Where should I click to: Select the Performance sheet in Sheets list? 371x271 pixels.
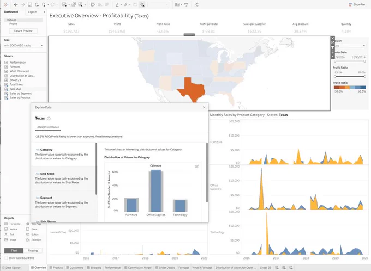pos(17,63)
